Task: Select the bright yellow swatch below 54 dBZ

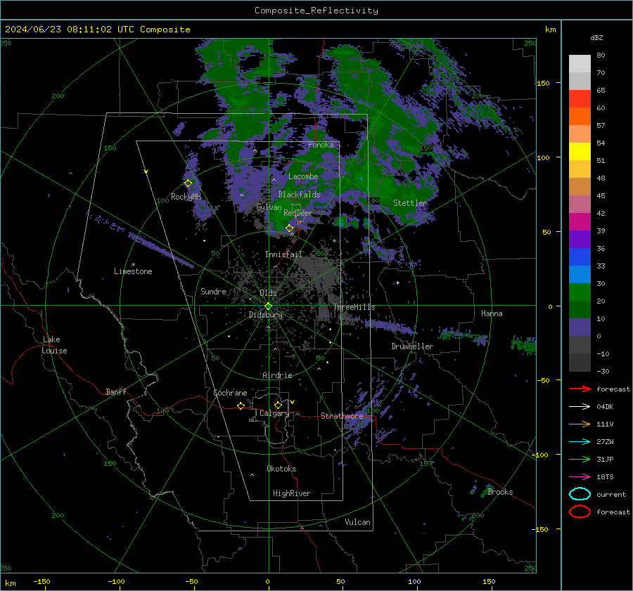Action: coord(580,151)
